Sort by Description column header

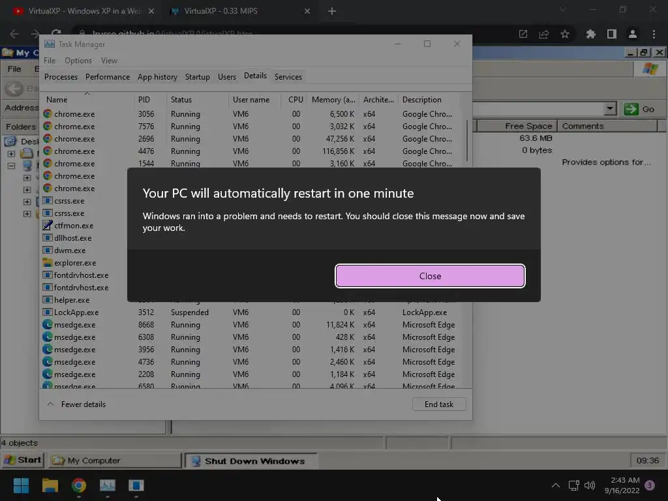click(429, 100)
